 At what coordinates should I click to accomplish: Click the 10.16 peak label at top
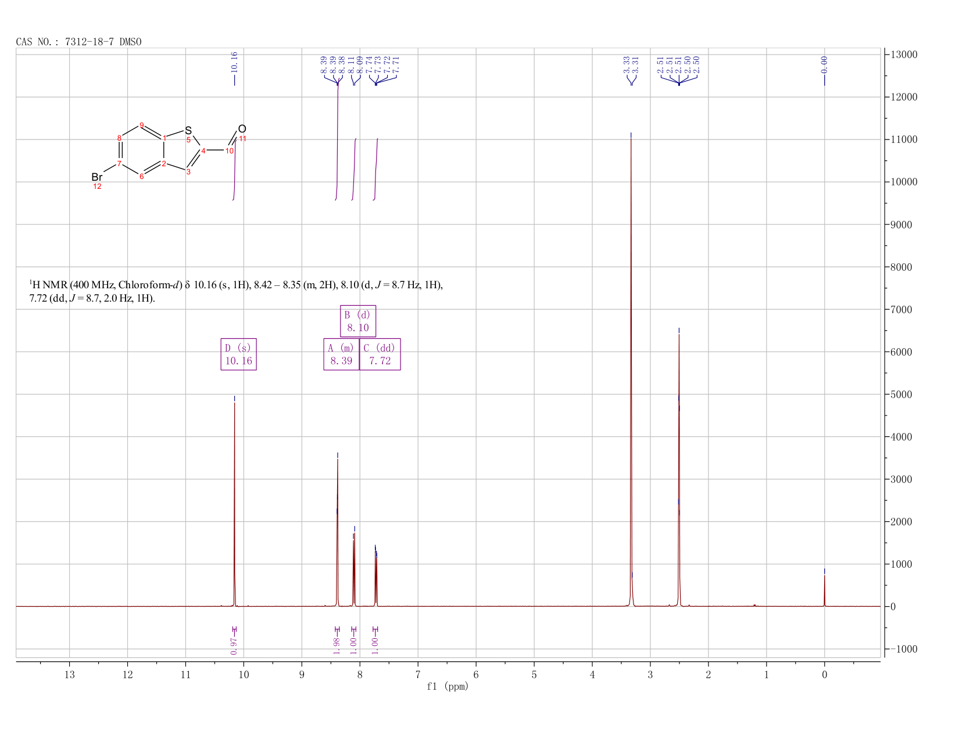pyautogui.click(x=234, y=62)
